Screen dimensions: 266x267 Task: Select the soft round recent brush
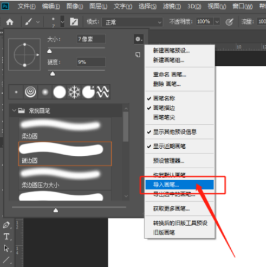(x=45, y=92)
